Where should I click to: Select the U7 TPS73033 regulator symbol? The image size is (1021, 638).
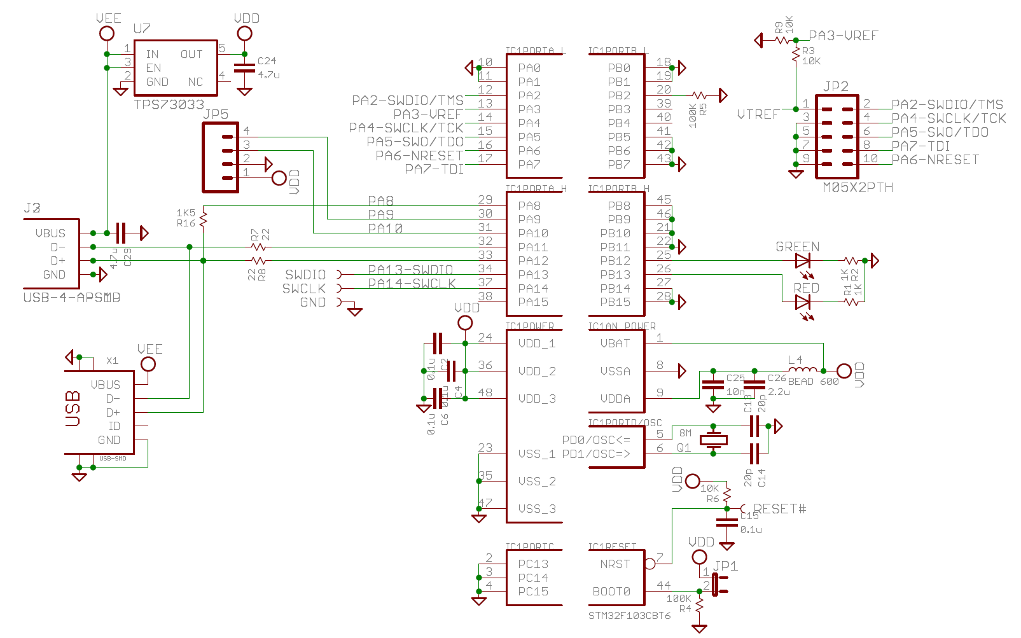point(176,67)
